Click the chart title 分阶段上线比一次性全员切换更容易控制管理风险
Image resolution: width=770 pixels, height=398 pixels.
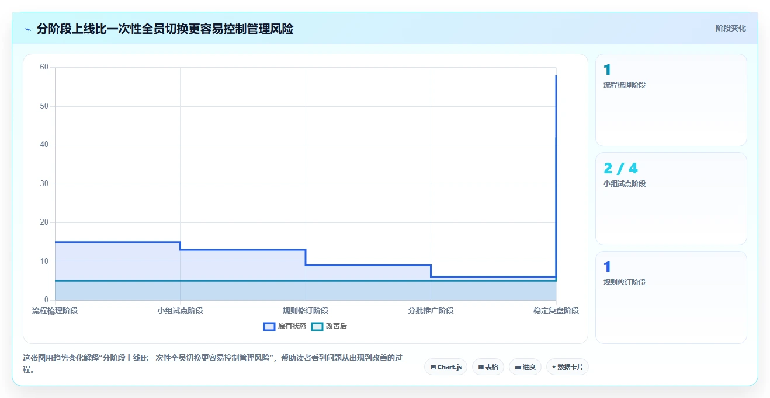165,29
